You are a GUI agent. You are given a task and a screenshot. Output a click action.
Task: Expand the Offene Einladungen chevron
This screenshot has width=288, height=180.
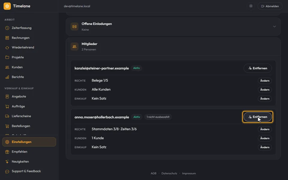(x=274, y=26)
